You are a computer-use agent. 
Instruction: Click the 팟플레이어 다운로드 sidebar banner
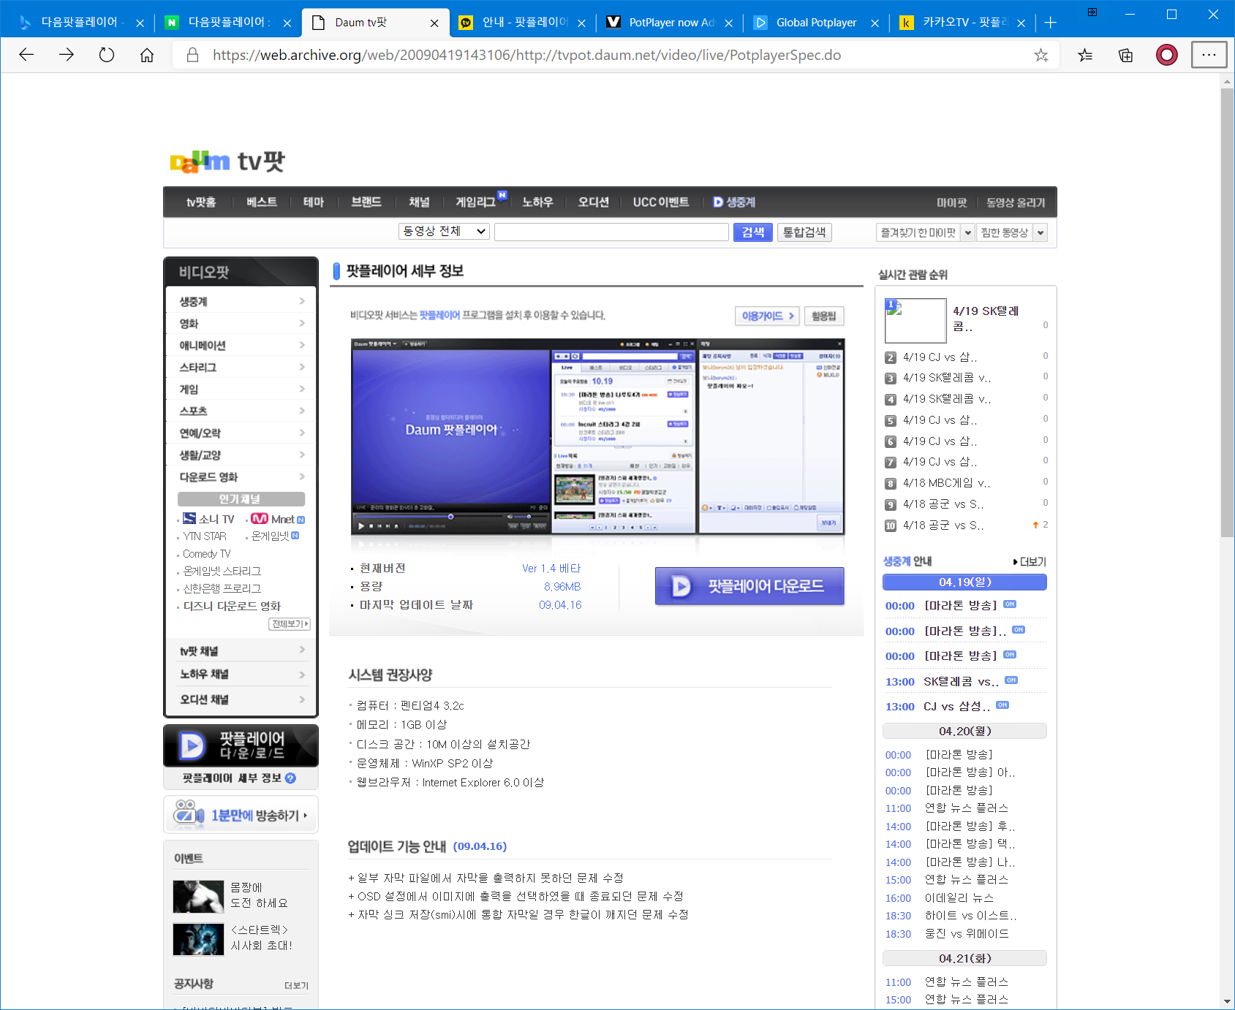click(x=241, y=745)
